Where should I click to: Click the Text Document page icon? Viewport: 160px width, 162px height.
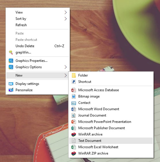click(x=74, y=141)
